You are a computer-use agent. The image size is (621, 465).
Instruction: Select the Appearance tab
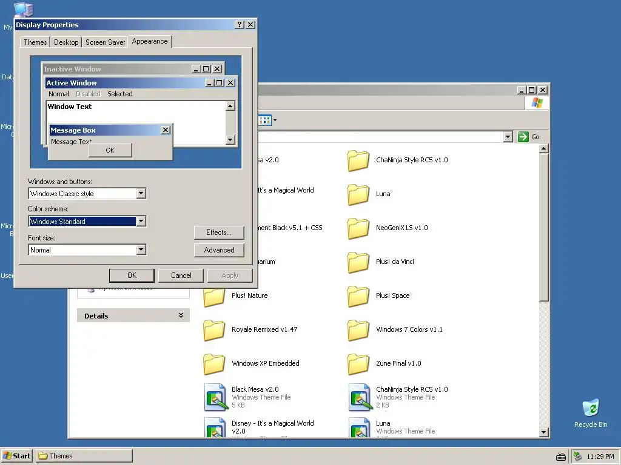coord(150,42)
